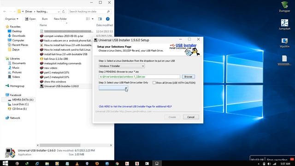
Task: Click the Cancel button in USB Installer
Action: [x=191, y=117]
